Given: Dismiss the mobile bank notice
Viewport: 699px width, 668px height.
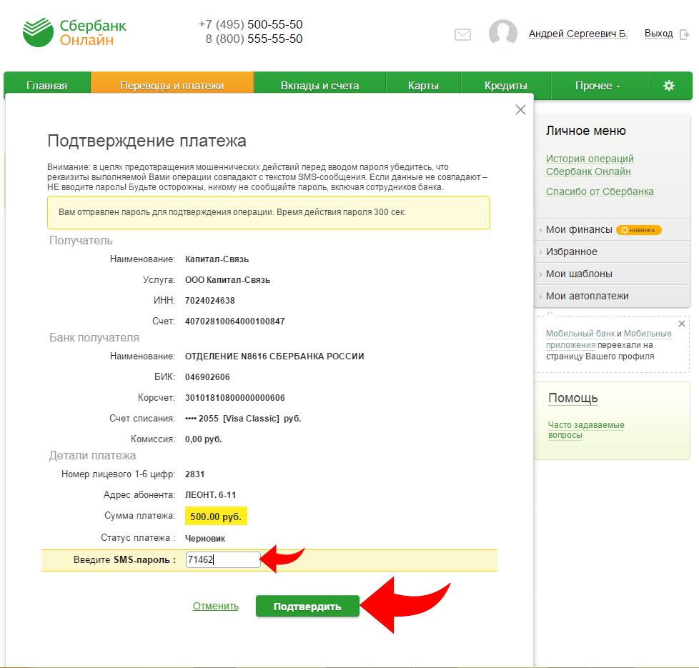Looking at the screenshot, I should click(x=682, y=324).
